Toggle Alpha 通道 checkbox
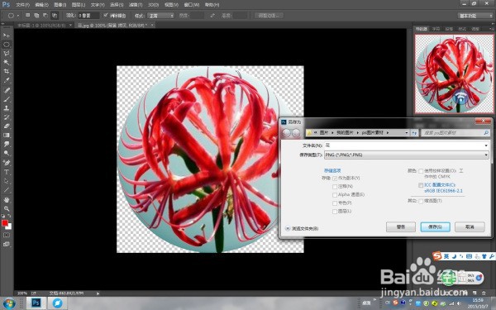Viewport: 496px width, 310px height. coord(335,195)
